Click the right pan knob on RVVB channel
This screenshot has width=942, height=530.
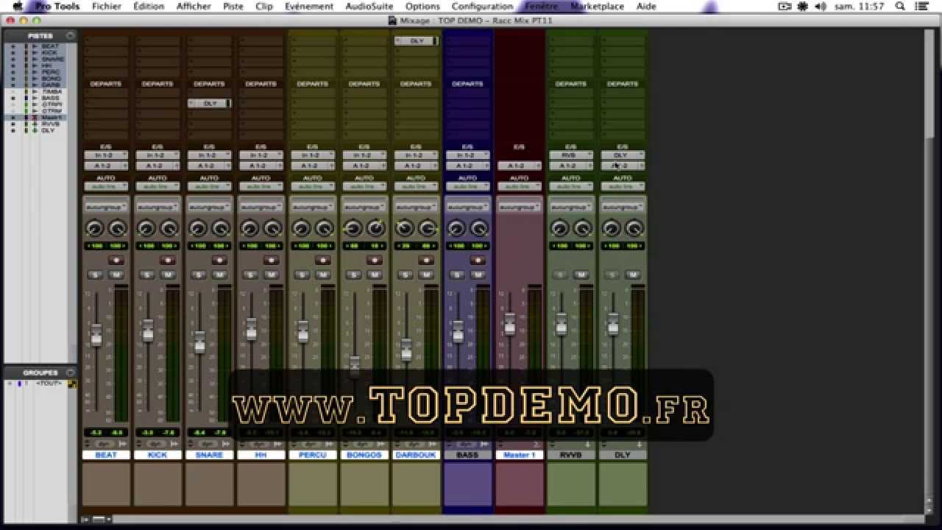583,229
